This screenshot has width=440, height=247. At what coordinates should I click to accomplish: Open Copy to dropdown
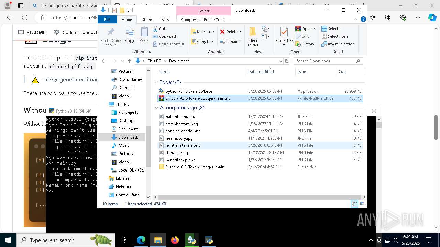point(203,42)
